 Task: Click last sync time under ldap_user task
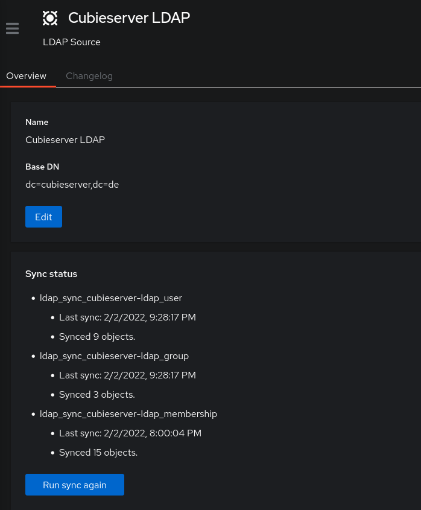click(127, 317)
